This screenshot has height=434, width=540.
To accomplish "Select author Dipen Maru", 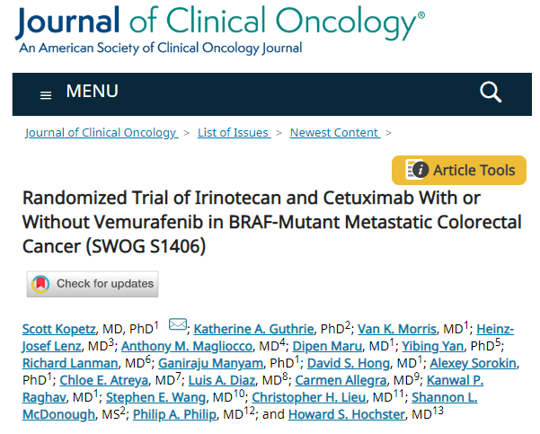I will [x=327, y=346].
